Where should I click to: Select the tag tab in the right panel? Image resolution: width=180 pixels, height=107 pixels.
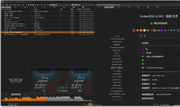pyautogui.click(x=128, y=7)
